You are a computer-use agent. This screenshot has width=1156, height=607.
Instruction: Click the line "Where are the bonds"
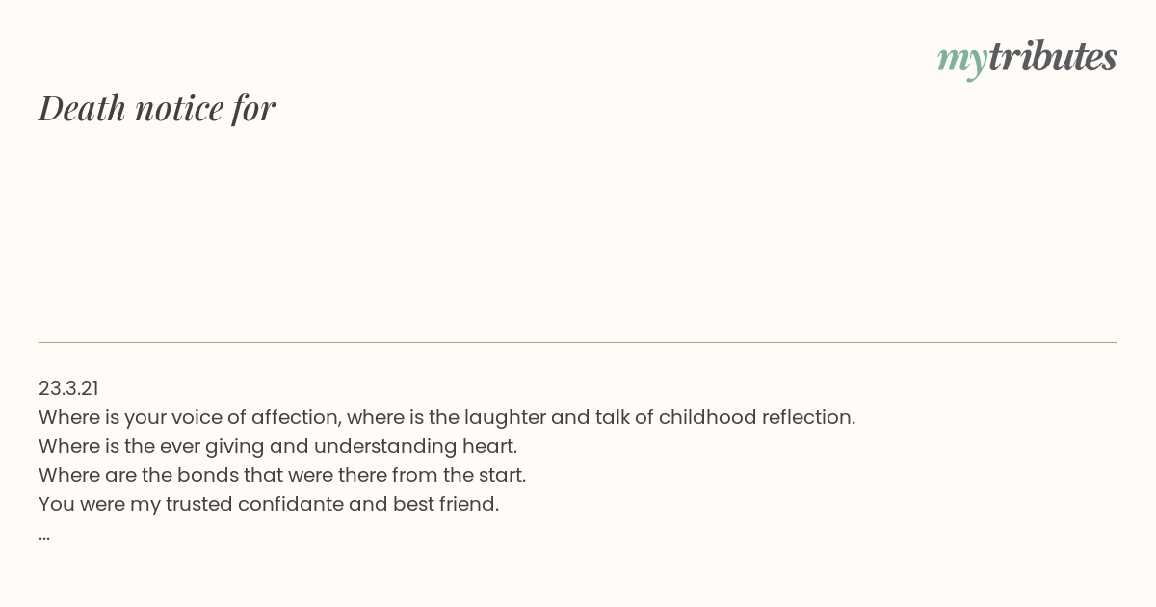[x=282, y=475]
